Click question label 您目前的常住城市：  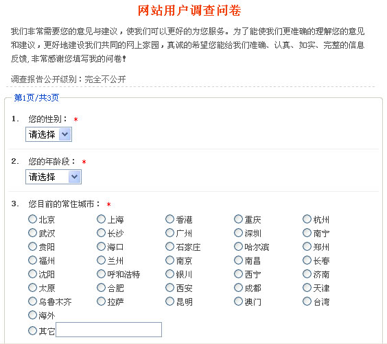(64, 204)
